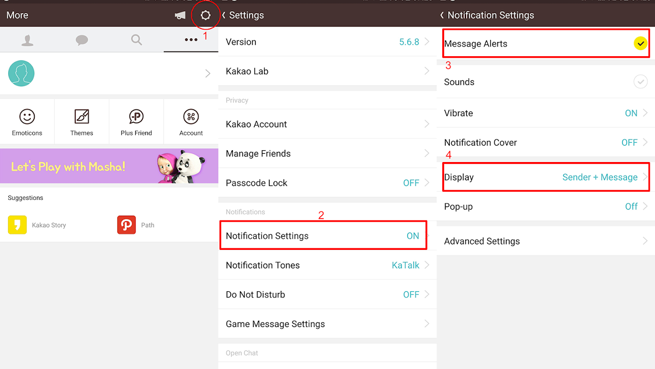
Task: Open Version 5.6.8 info row
Action: click(x=327, y=42)
